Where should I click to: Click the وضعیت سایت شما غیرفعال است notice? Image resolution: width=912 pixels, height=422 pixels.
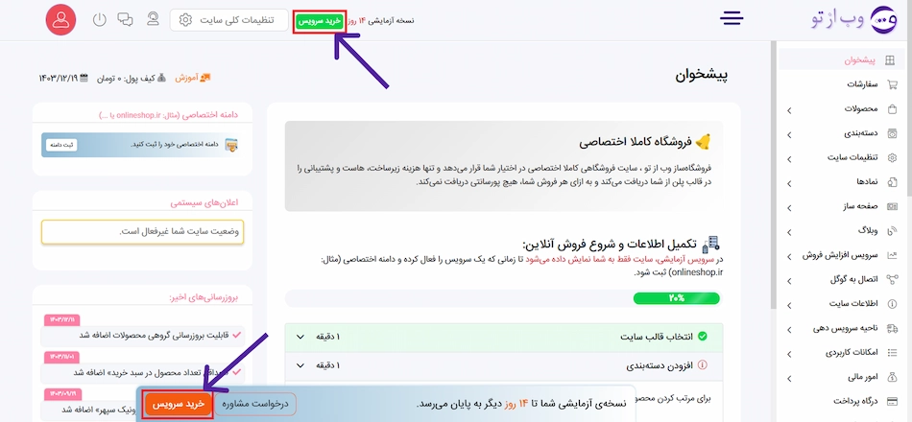(x=142, y=231)
